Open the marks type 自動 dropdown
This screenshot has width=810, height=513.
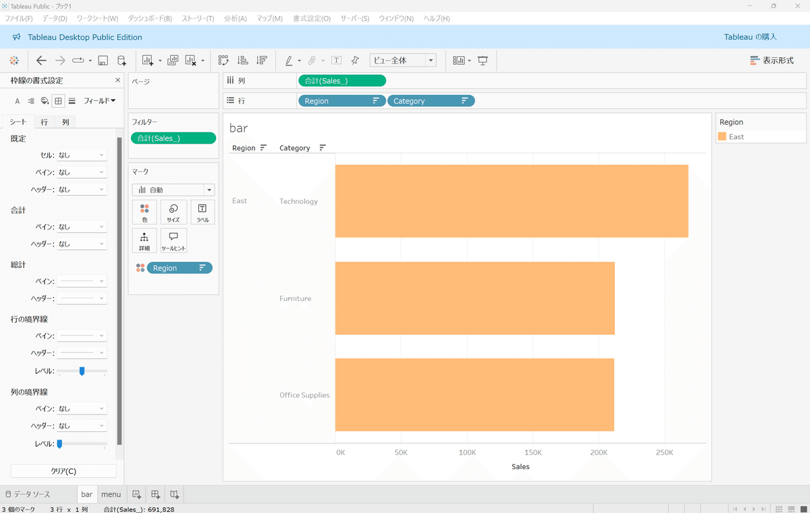click(x=173, y=190)
